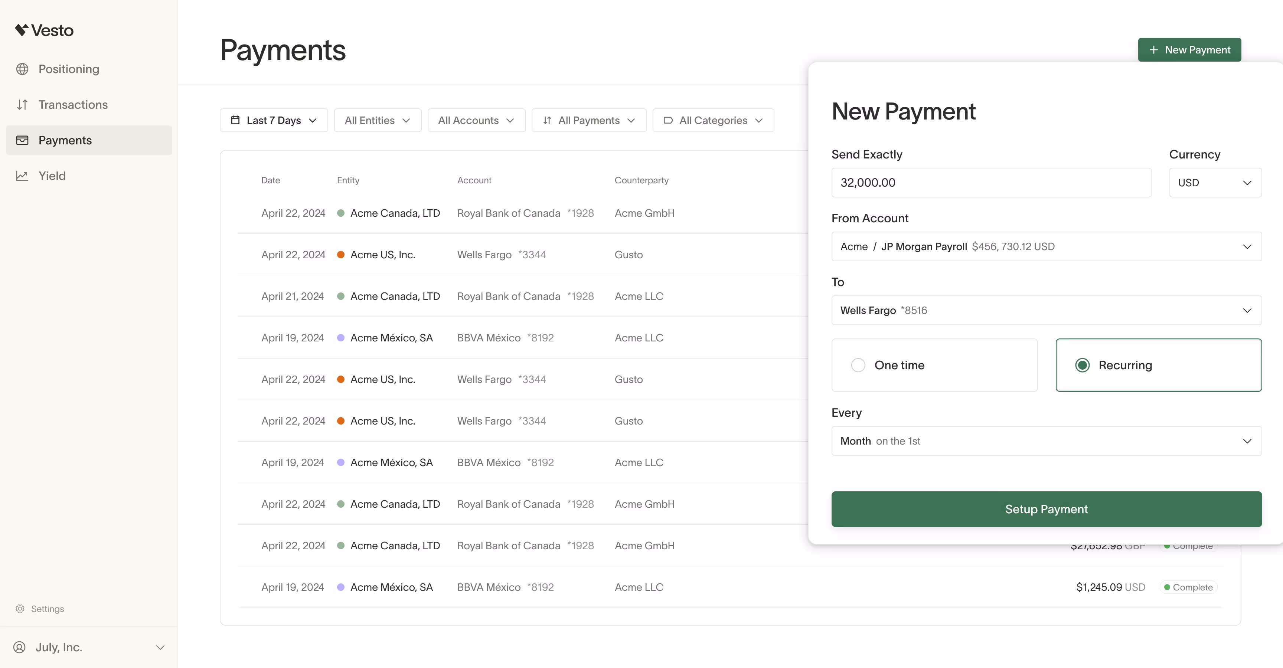Click the New Payment panel heading
The width and height of the screenshot is (1283, 668).
point(904,111)
